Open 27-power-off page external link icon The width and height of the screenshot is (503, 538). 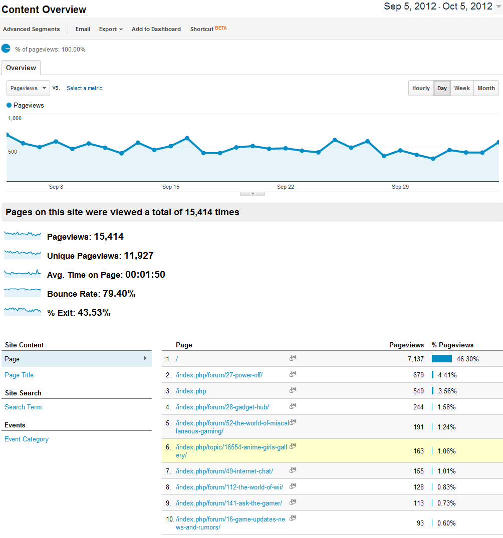pyautogui.click(x=293, y=374)
